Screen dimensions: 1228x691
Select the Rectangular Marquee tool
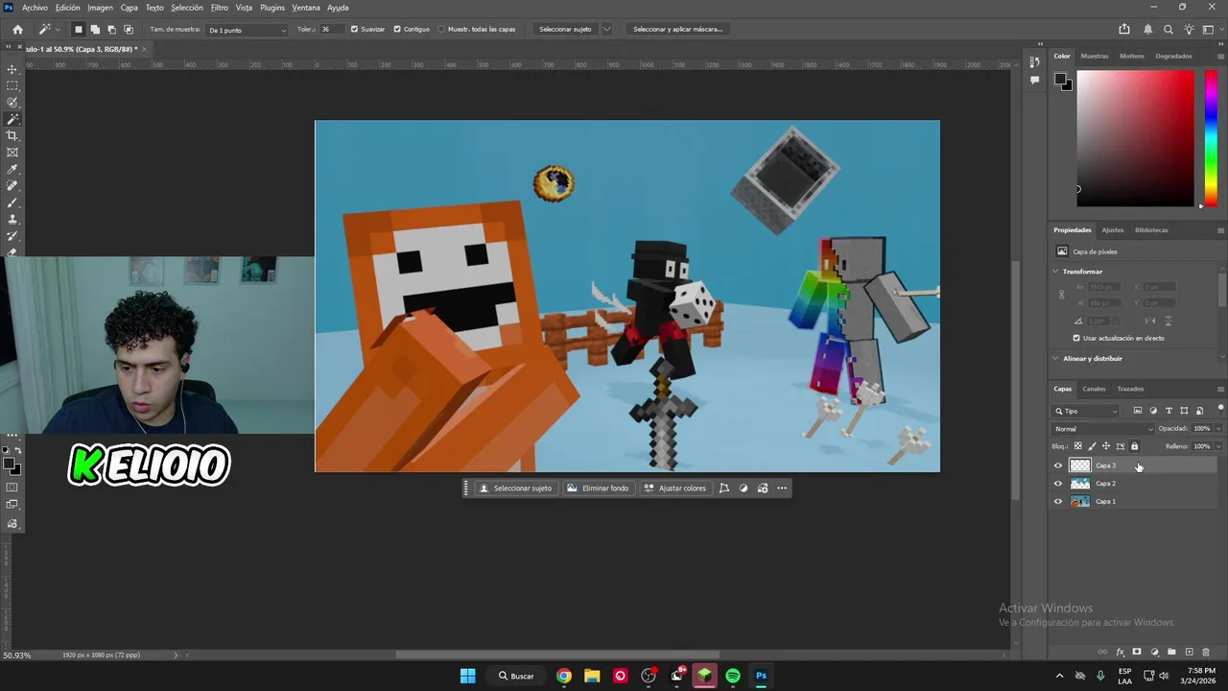(x=12, y=85)
